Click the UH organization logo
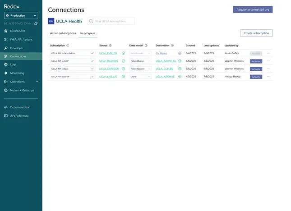 51,21
